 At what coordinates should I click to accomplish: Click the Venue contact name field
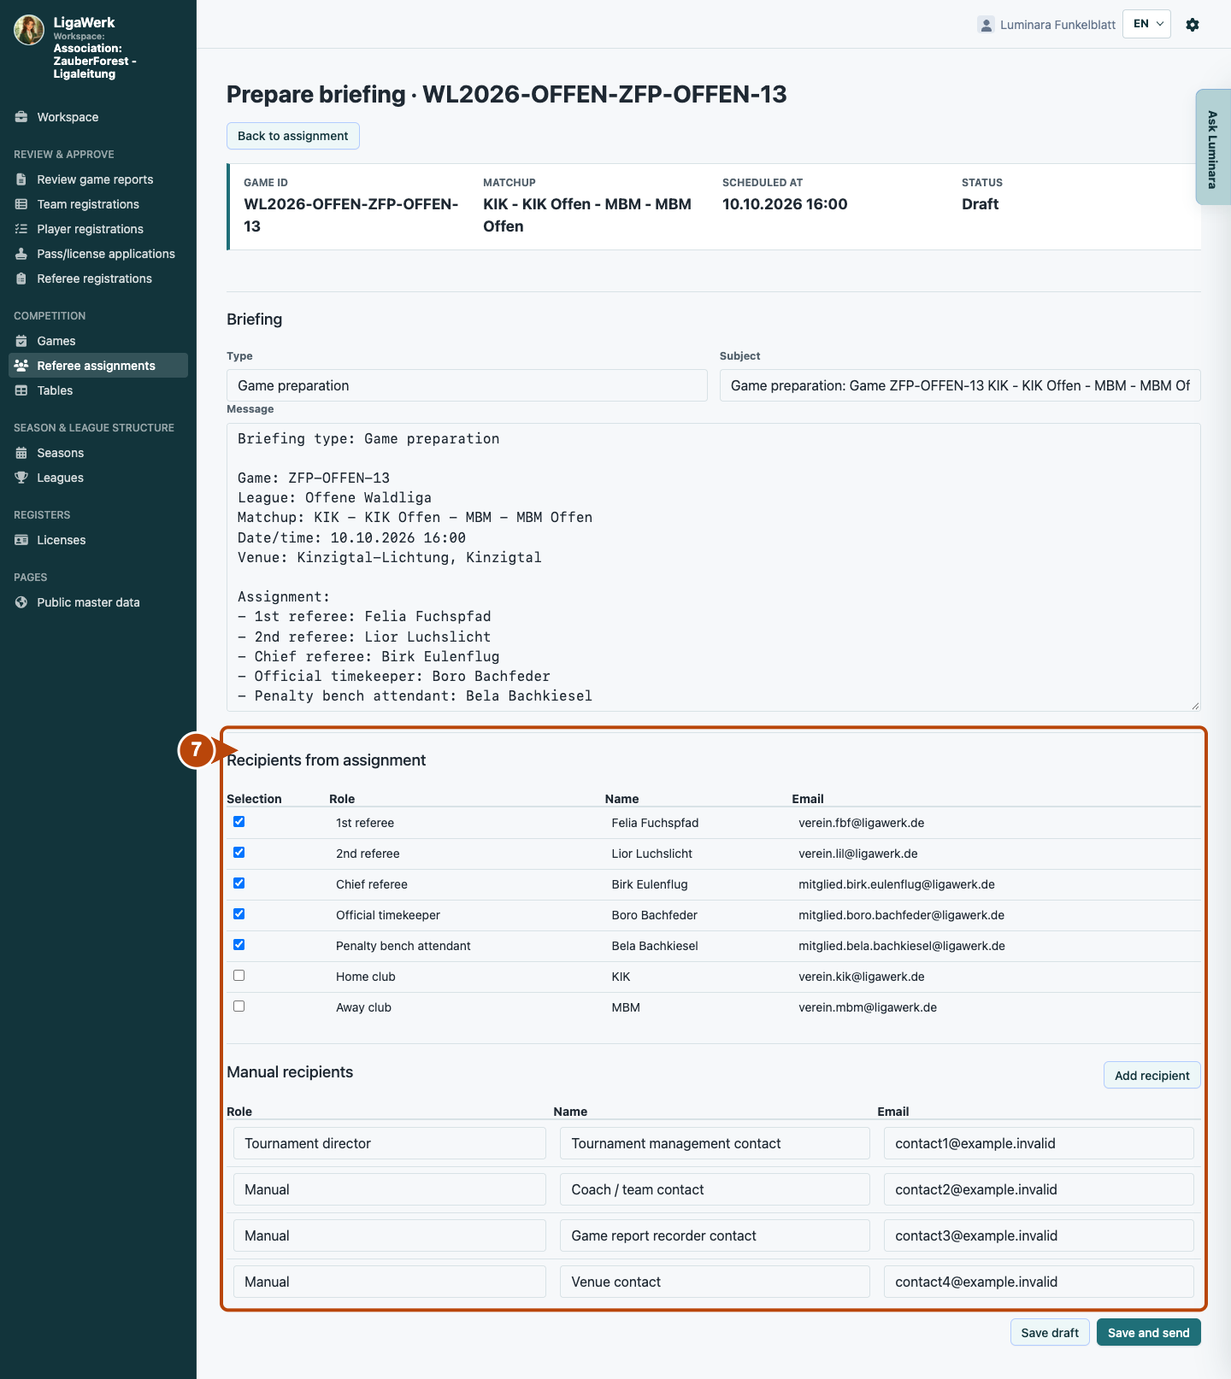715,1282
